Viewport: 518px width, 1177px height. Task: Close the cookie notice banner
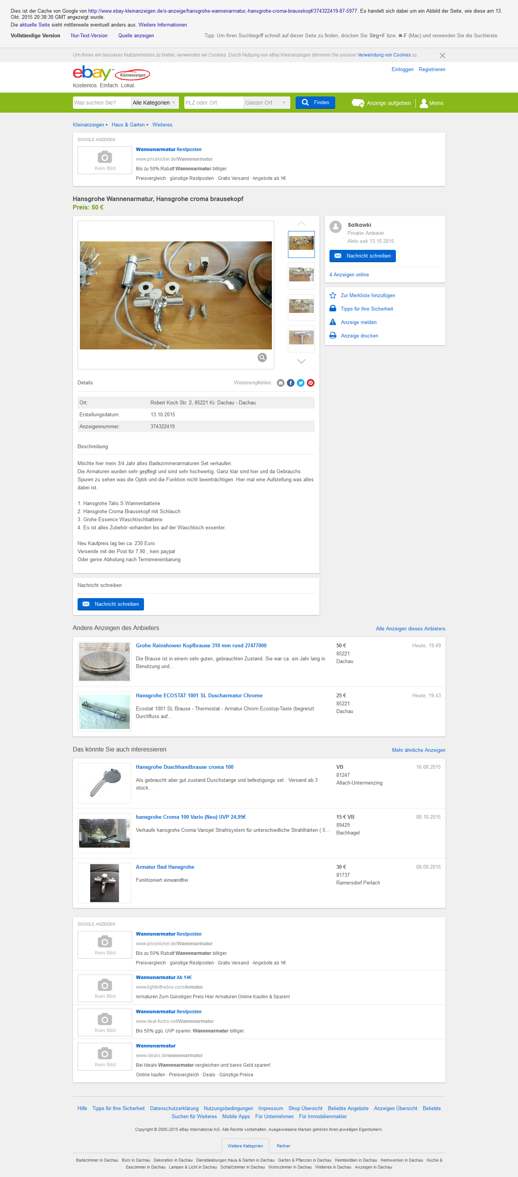click(x=442, y=56)
